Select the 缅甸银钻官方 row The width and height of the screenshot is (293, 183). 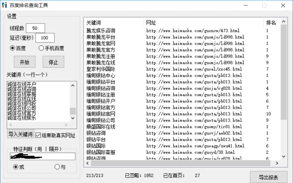pos(182,107)
